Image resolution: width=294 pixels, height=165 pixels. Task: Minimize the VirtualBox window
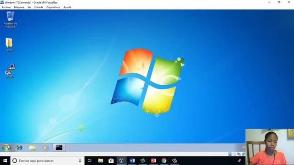pos(270,2)
